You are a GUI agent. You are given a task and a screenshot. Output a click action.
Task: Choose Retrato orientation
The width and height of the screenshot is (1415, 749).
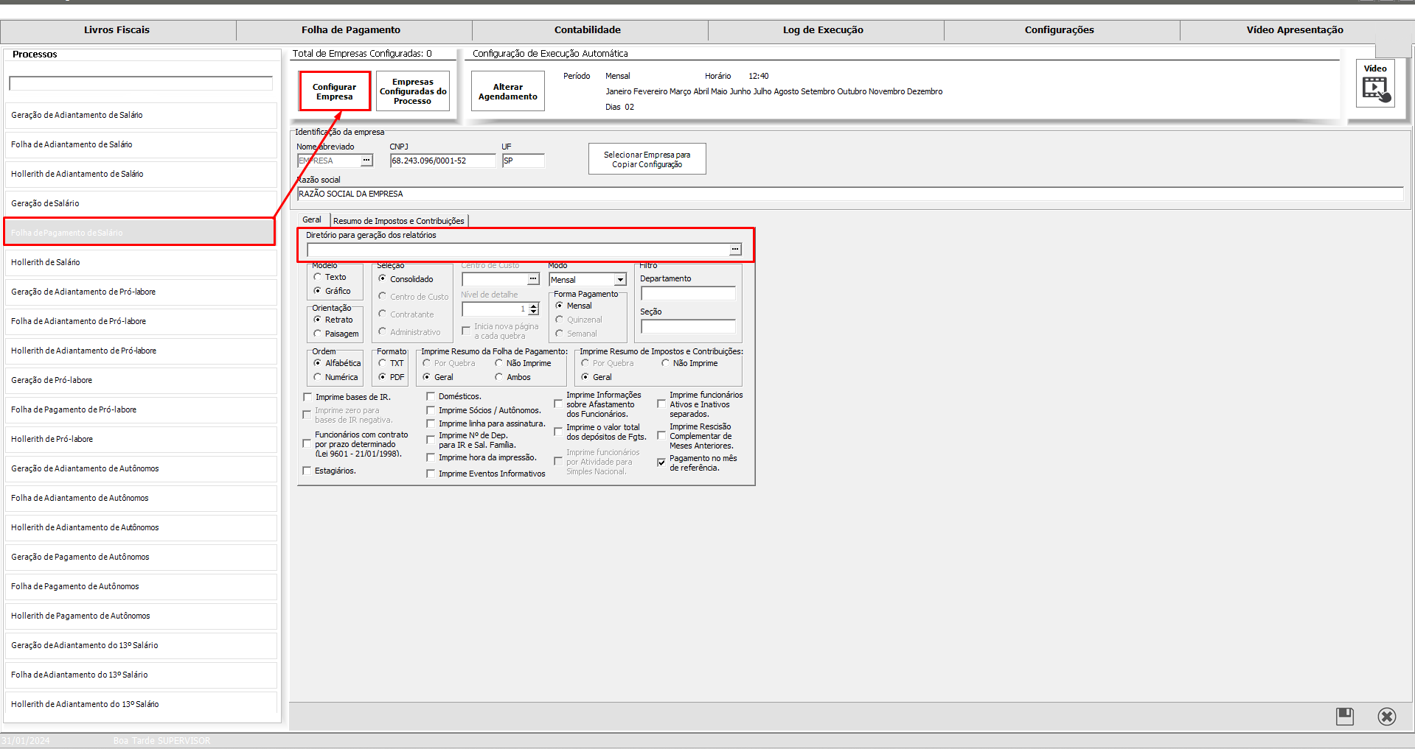click(318, 320)
